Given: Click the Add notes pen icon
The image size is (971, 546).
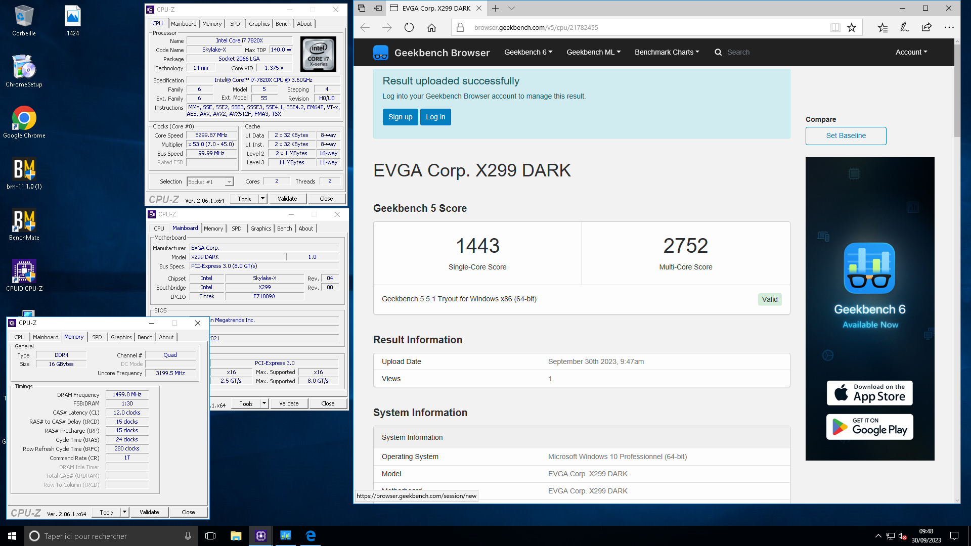Looking at the screenshot, I should click(x=905, y=28).
